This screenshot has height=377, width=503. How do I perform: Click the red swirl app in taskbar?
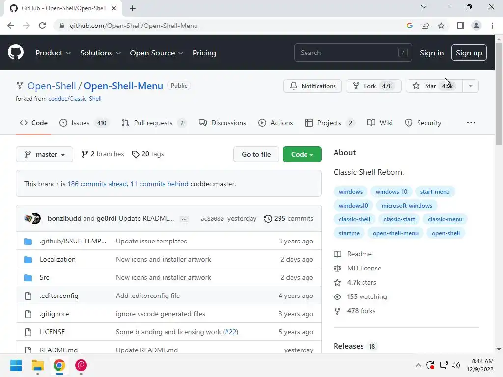pyautogui.click(x=81, y=365)
